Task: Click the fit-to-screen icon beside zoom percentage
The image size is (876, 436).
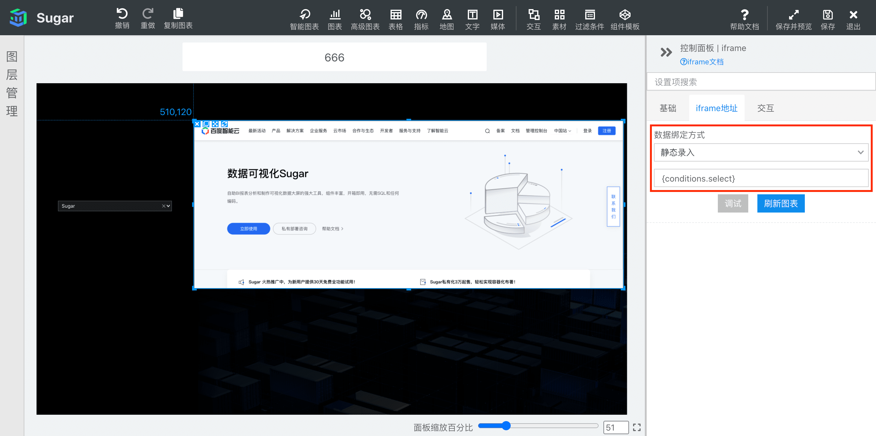Action: point(637,427)
